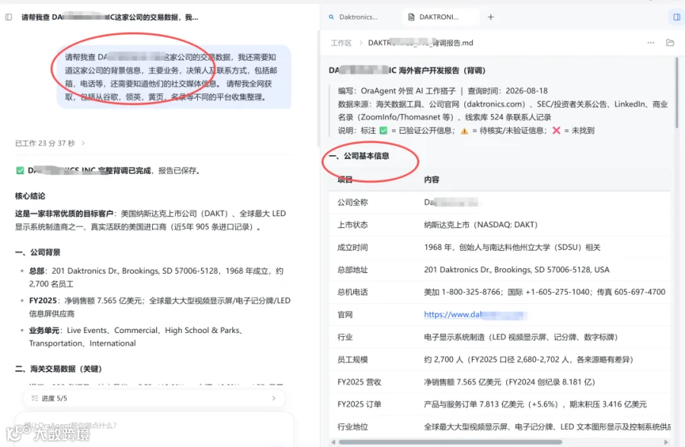Screen dimensions: 685x447
Task: Click the 201 Daktronics Dr. address table cell
Action: [516, 270]
